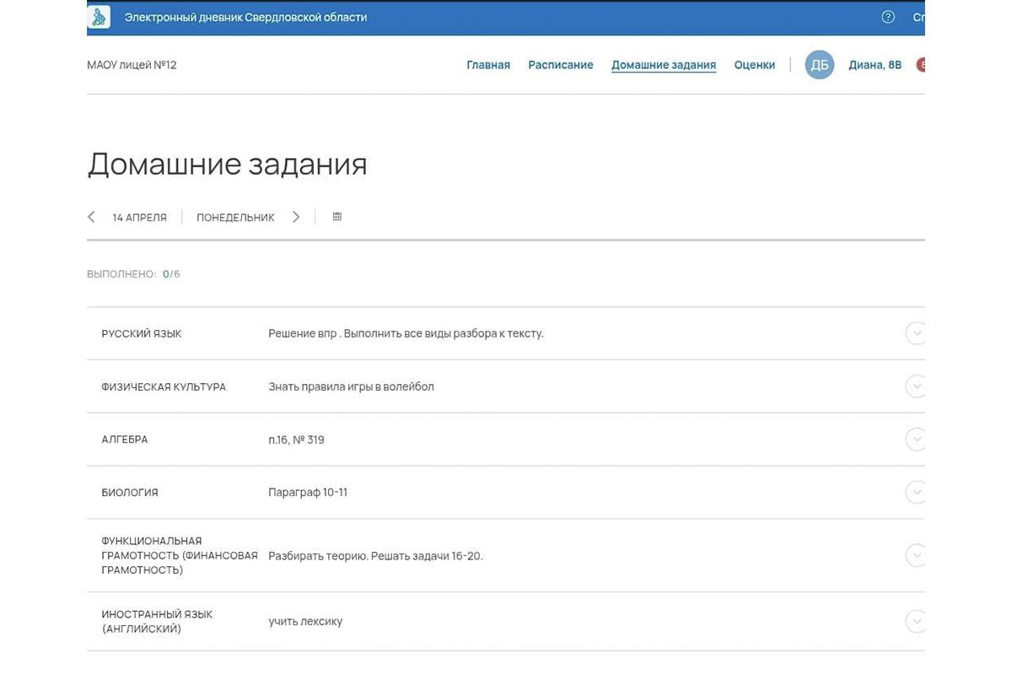Switch to the Главная tab
This screenshot has width=1012, height=675.
coord(487,64)
